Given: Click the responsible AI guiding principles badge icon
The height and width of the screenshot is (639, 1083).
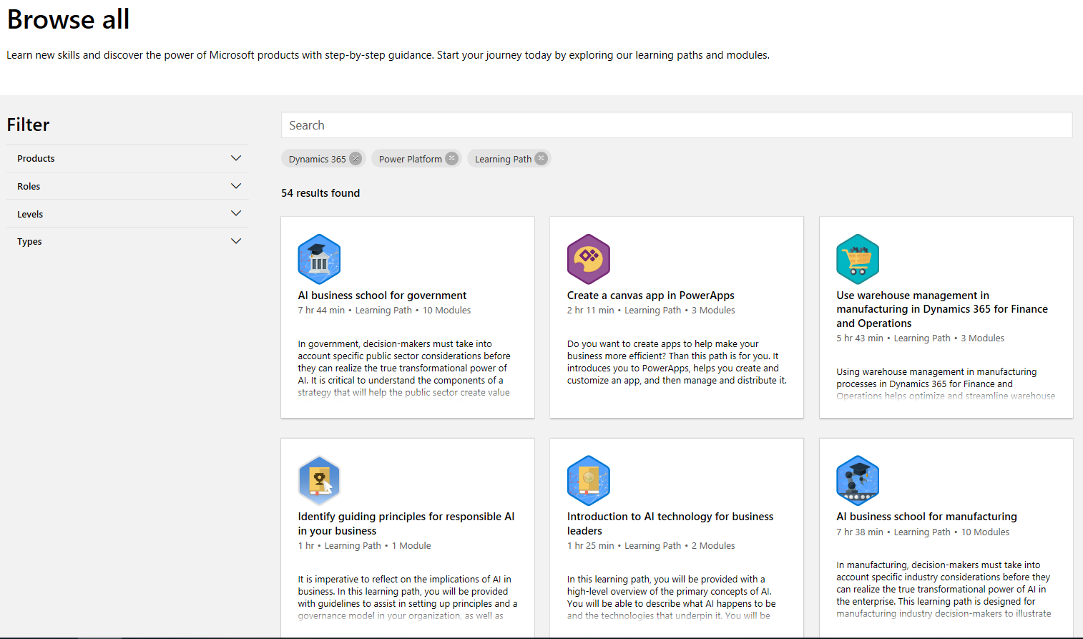Looking at the screenshot, I should point(319,481).
